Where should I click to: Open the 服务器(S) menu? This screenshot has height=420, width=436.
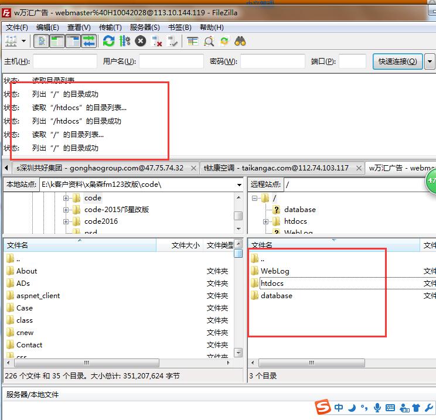click(x=144, y=27)
